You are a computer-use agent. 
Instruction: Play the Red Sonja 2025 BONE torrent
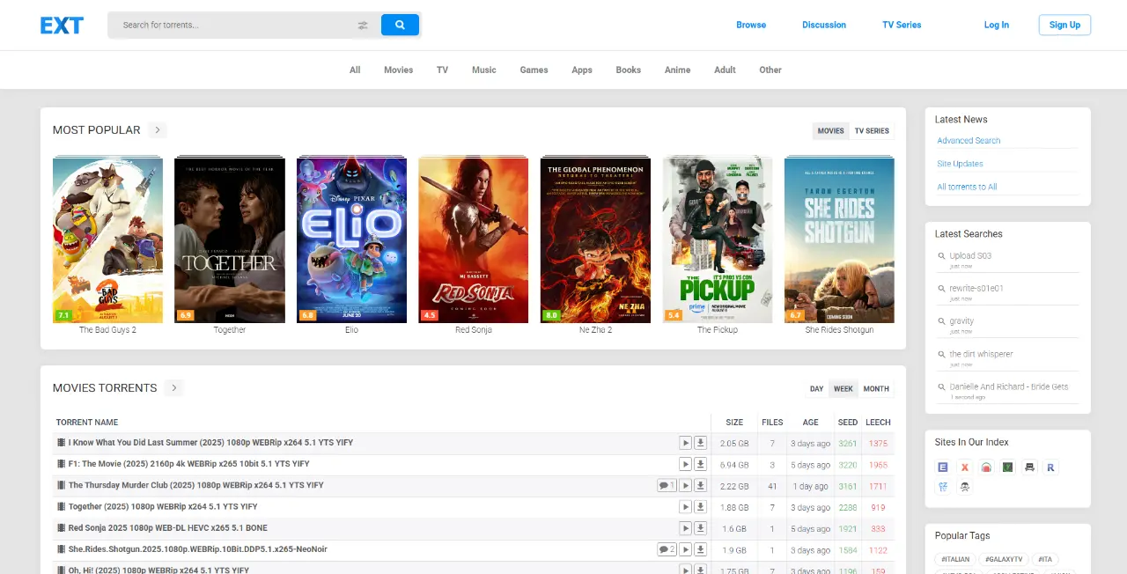(685, 528)
